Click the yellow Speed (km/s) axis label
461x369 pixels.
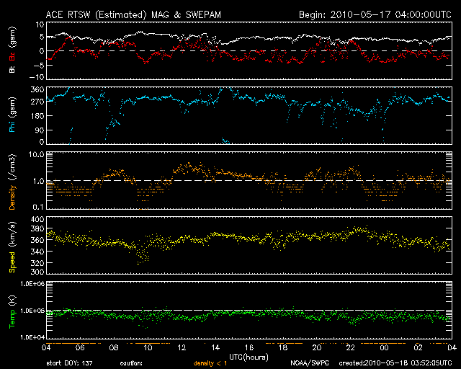[x=12, y=245]
